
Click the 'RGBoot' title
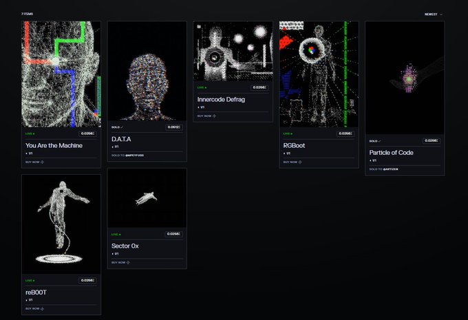[294, 145]
